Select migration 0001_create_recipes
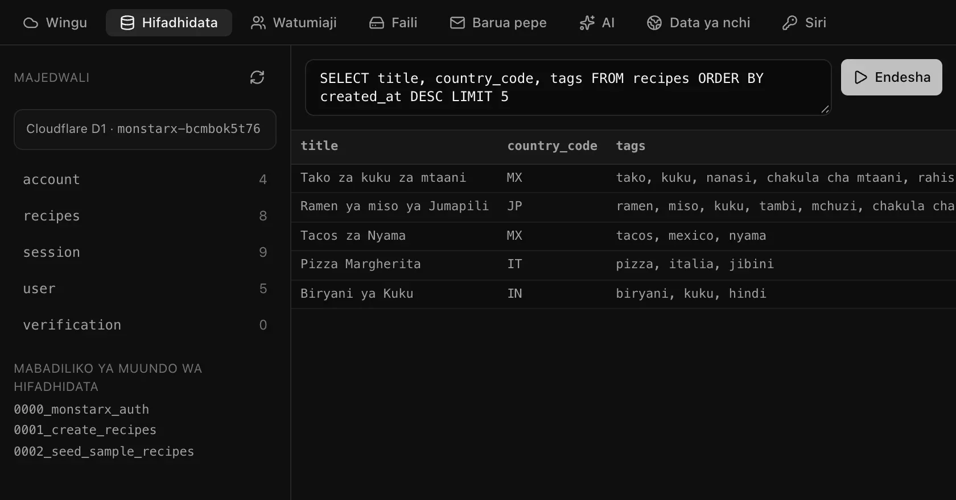 point(85,430)
